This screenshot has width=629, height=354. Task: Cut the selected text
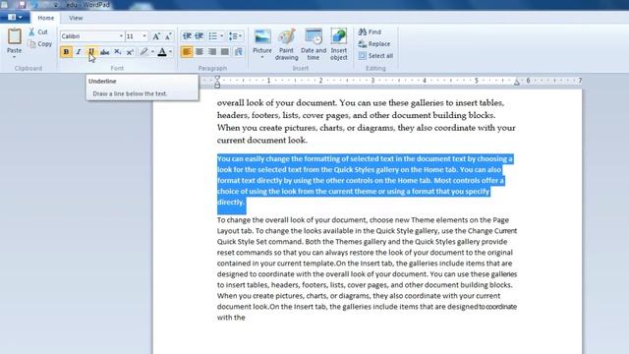coord(37,31)
